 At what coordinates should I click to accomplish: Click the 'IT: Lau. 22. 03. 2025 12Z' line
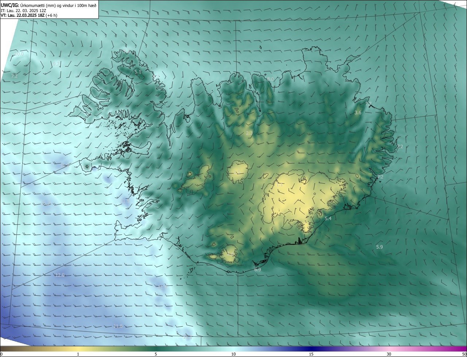coord(23,11)
